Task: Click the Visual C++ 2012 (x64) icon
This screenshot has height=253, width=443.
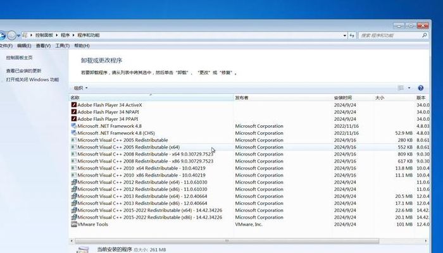Action: click(74, 182)
